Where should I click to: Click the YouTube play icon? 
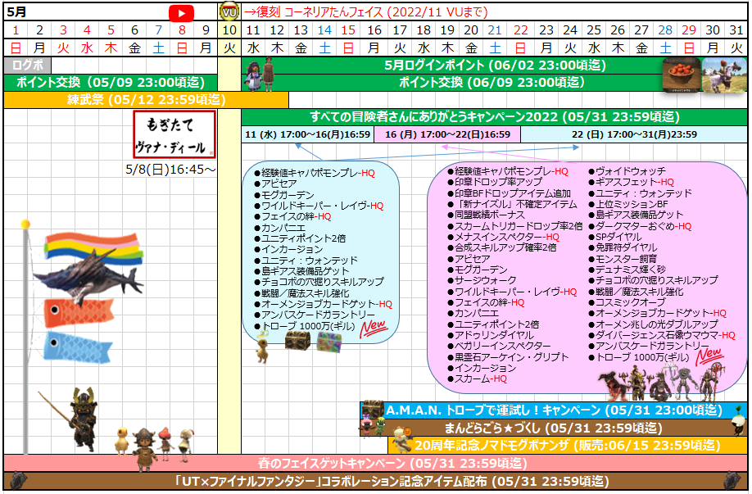pos(181,12)
